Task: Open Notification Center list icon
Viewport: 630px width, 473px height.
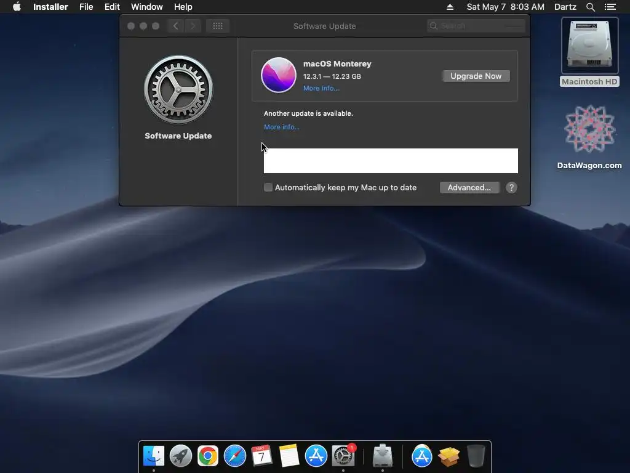Action: pyautogui.click(x=610, y=7)
